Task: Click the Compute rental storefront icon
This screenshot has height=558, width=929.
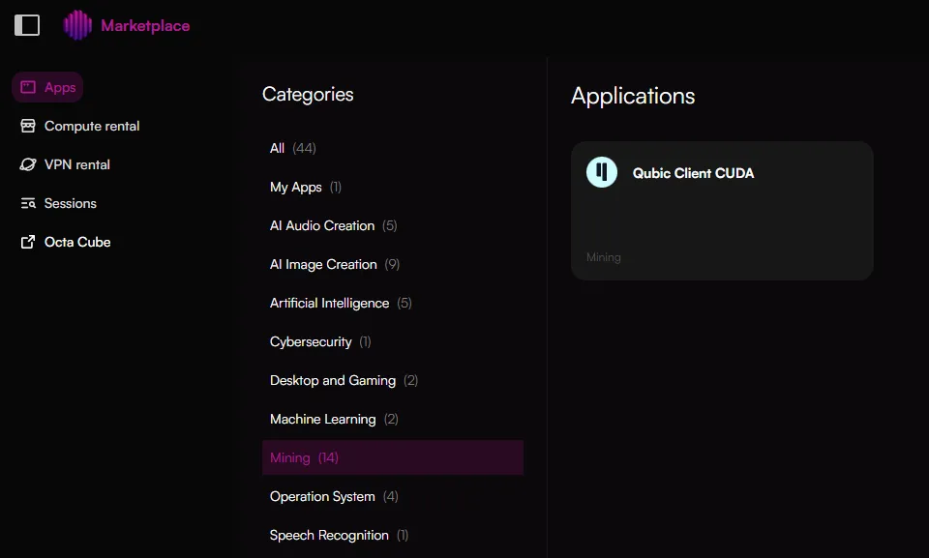Action: coord(28,126)
